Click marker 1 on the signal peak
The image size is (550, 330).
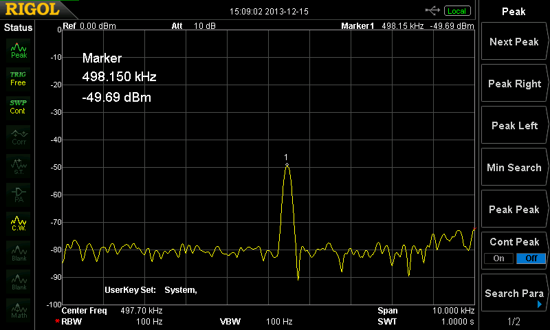click(287, 165)
